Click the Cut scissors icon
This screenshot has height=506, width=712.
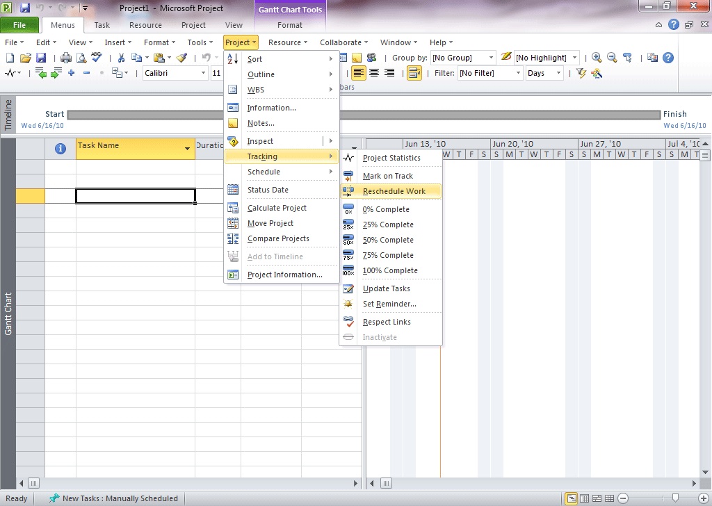(121, 58)
